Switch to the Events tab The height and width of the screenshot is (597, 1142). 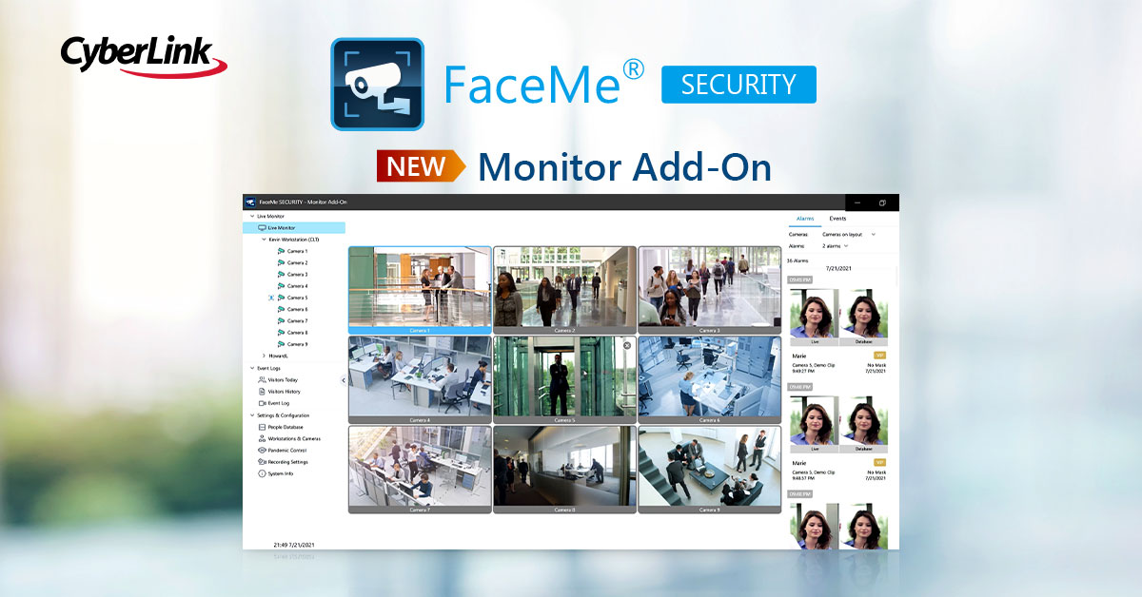coord(837,217)
